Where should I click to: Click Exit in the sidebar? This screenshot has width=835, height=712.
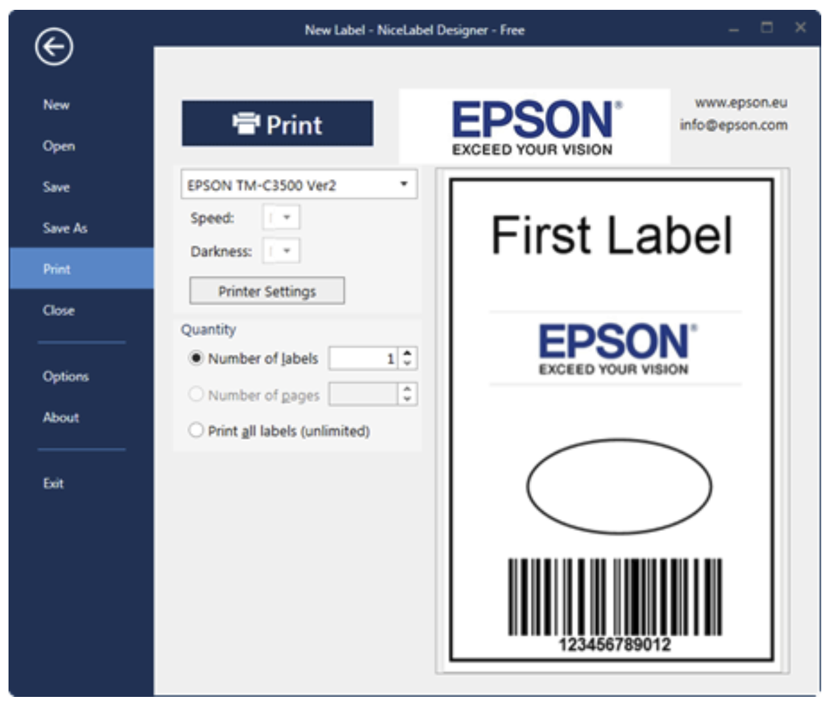[x=53, y=484]
